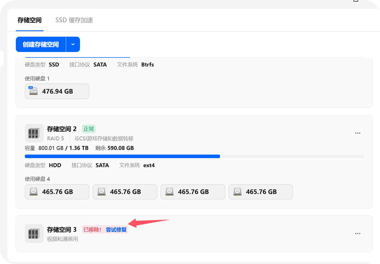This screenshot has height=264, width=380.
Task: Open the more options menu for 存储空间 3
Action: 358,234
